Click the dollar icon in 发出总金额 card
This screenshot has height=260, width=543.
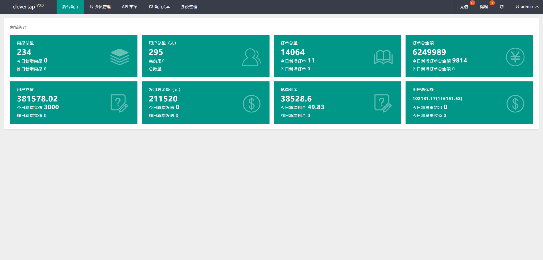point(251,104)
